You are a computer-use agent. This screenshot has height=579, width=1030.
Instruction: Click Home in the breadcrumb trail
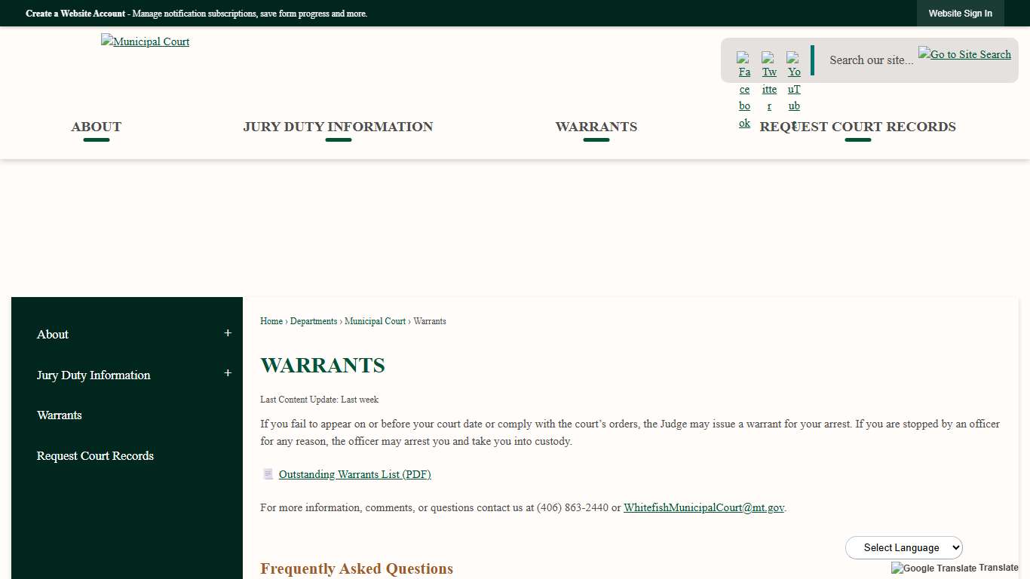[x=271, y=321]
